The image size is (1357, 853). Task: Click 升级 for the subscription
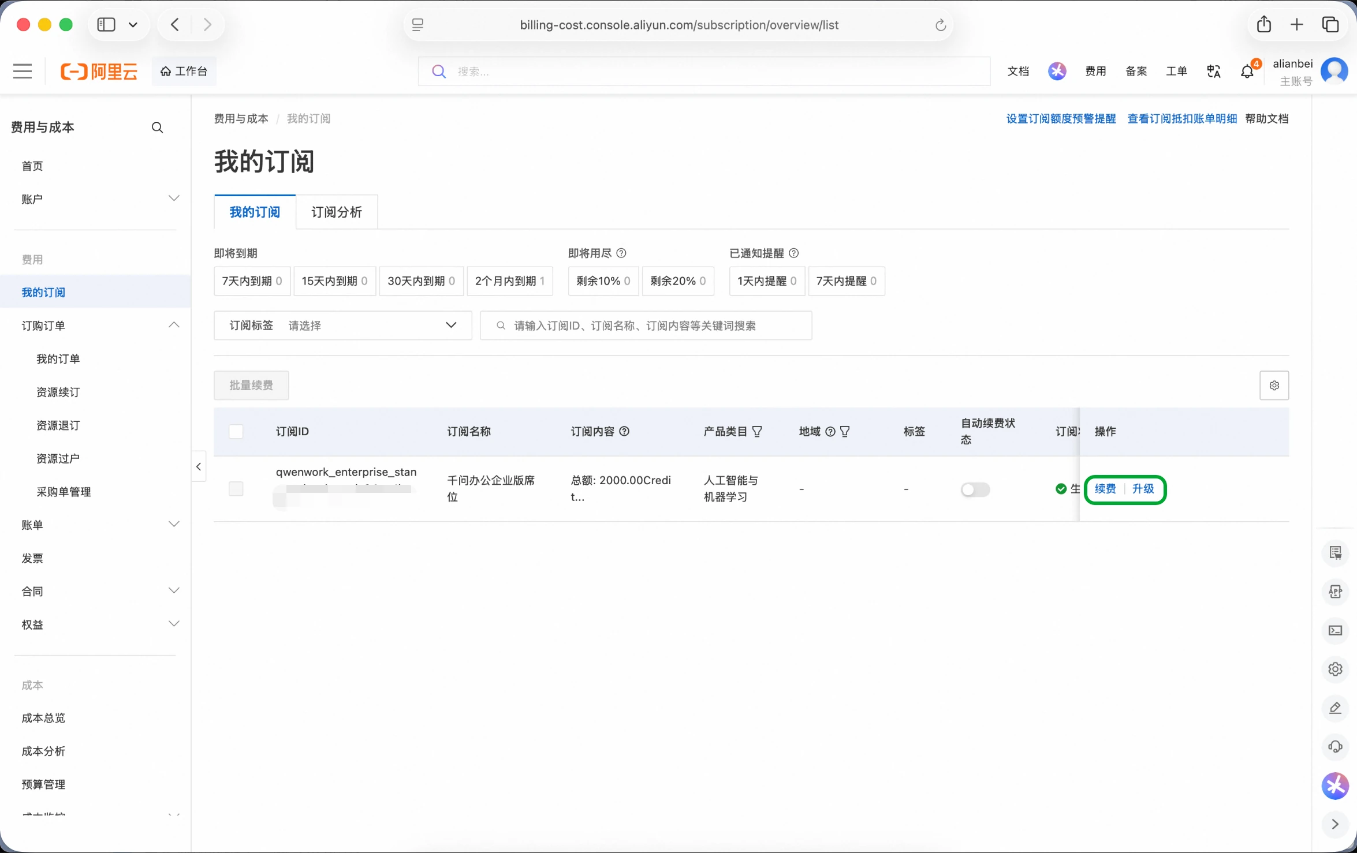click(x=1143, y=489)
